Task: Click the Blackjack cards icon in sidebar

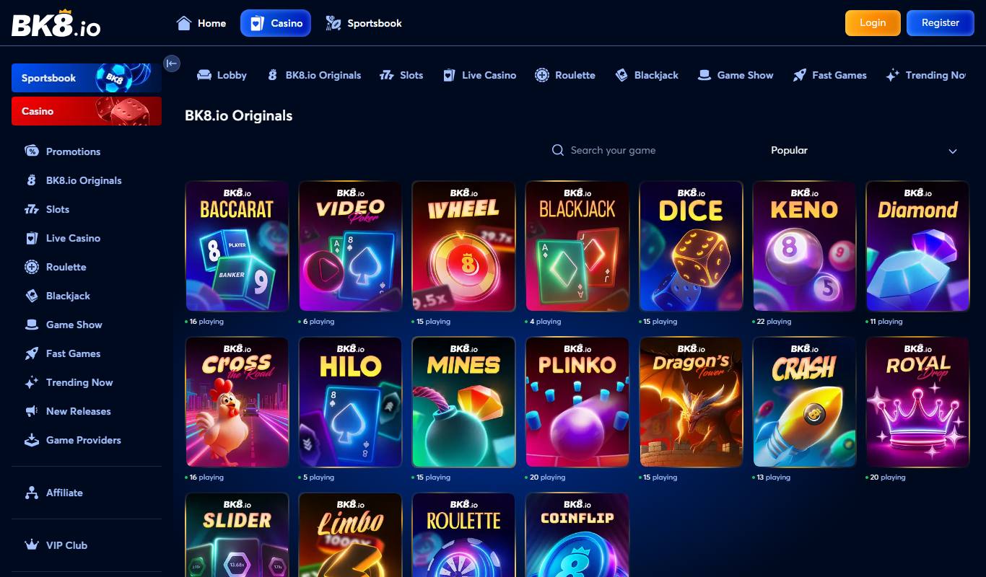Action: pyautogui.click(x=32, y=296)
